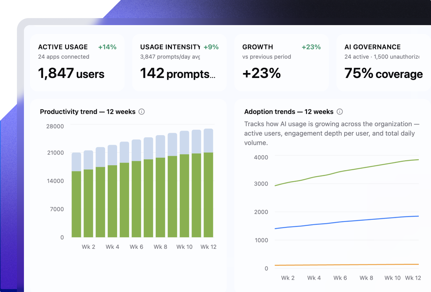Click the 1,847 users figure
Image resolution: width=431 pixels, height=292 pixels.
pos(71,73)
